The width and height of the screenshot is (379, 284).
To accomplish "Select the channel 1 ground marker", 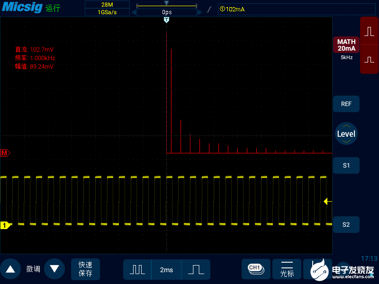I will click(5, 225).
